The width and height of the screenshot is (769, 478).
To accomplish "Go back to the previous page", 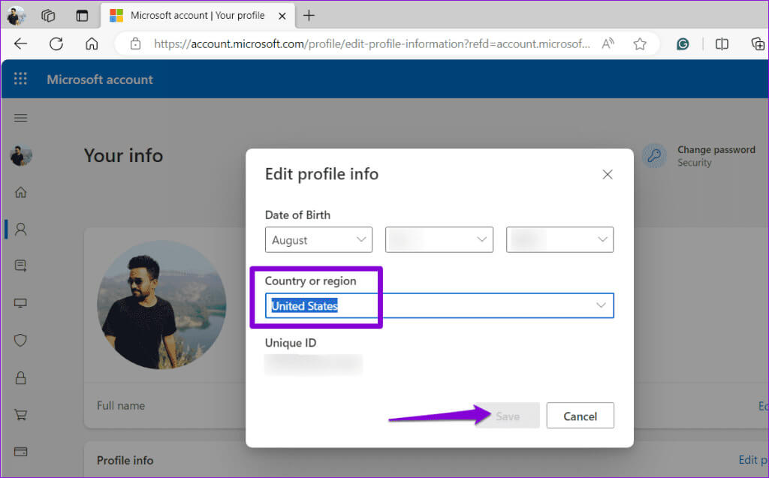I will click(20, 44).
